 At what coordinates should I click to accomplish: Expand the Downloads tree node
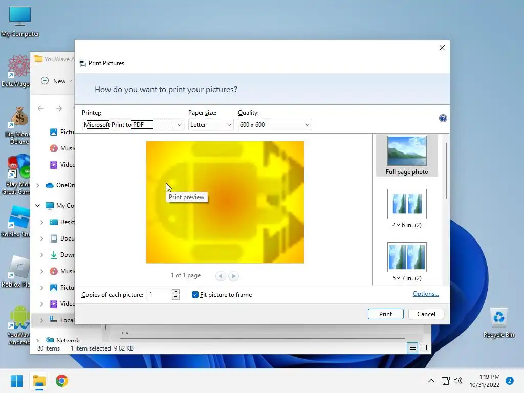pos(41,255)
